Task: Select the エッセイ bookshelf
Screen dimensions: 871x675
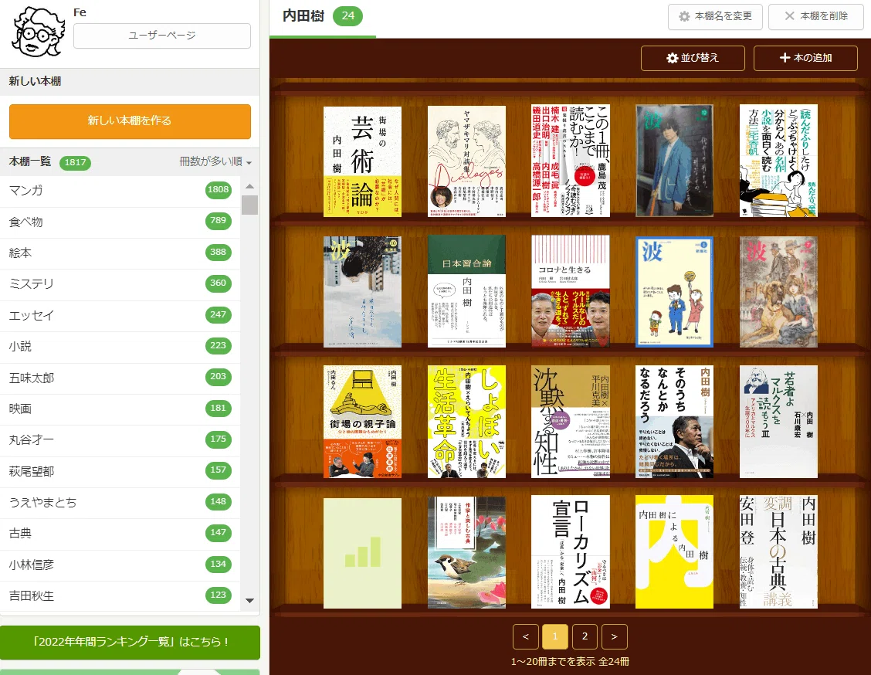Action: (120, 316)
